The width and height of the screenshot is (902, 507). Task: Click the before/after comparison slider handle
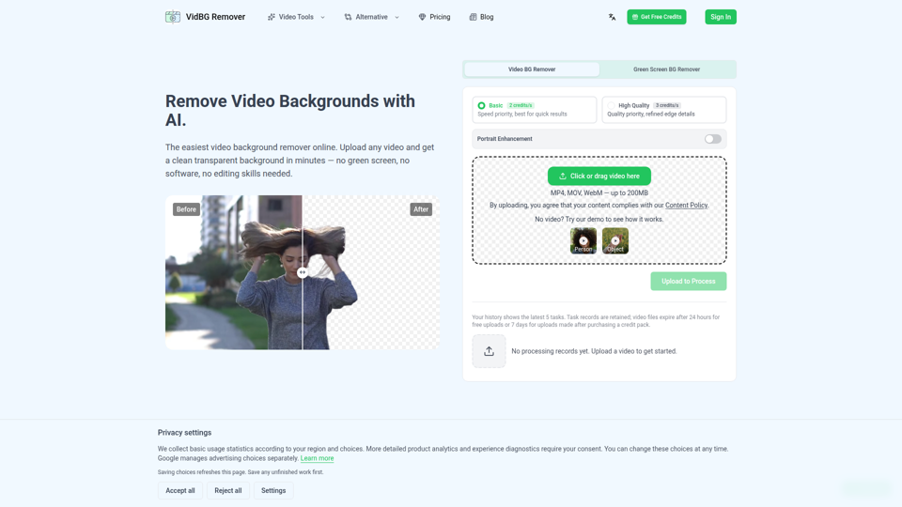point(303,272)
